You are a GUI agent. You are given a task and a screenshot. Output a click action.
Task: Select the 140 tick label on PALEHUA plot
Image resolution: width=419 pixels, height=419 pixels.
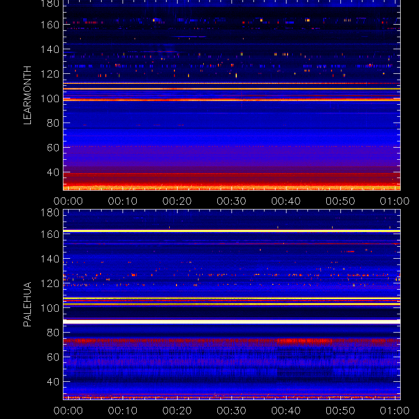50,259
